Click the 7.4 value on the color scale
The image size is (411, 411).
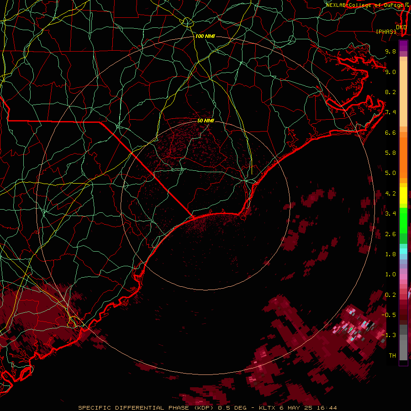[x=390, y=112]
